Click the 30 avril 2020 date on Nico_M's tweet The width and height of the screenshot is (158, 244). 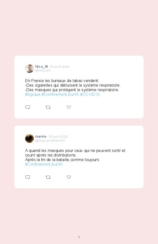click(60, 67)
